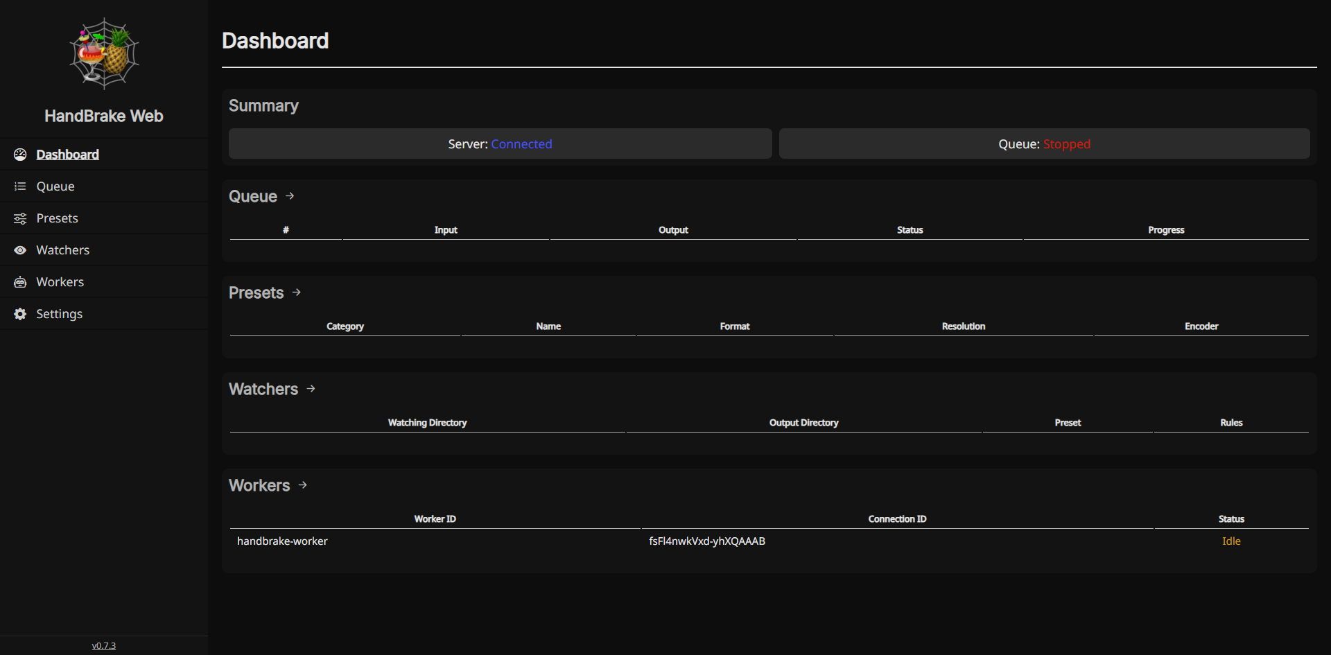Select the handbrake-worker row
This screenshot has height=655, width=1331.
pyautogui.click(x=769, y=541)
